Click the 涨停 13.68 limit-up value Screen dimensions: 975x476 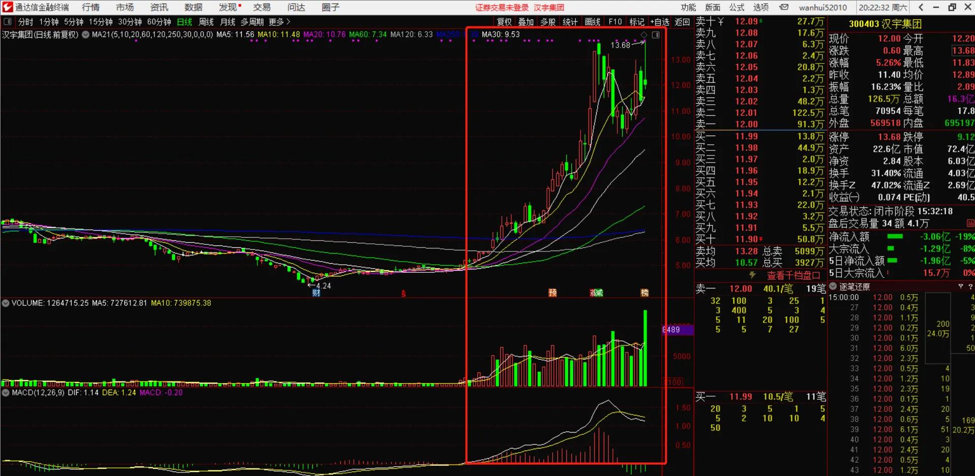click(x=889, y=137)
